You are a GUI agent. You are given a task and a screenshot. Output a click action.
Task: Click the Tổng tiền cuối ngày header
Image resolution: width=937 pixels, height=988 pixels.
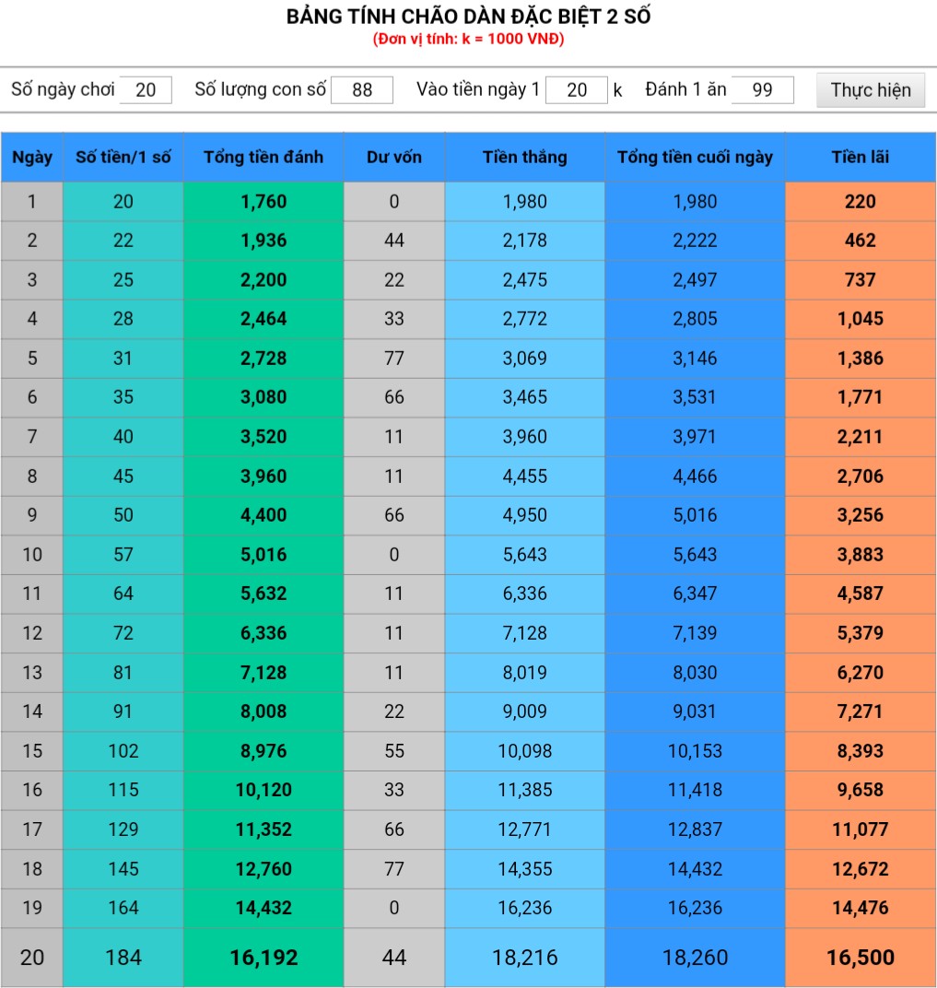pos(695,158)
